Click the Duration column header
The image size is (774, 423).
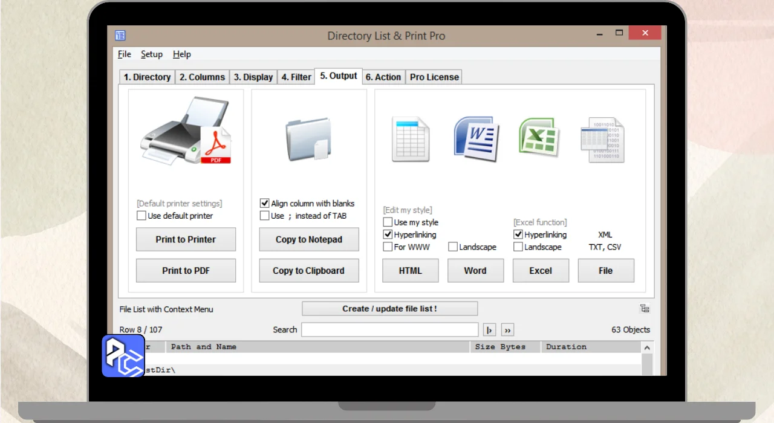click(590, 347)
